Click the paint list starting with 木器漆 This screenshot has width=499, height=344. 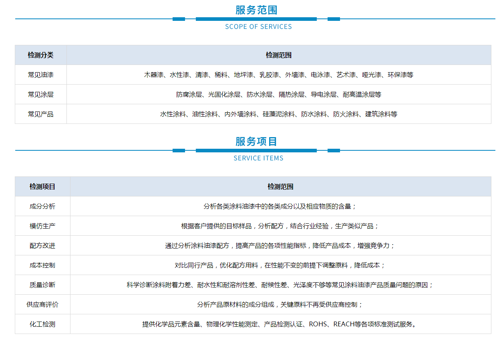[x=278, y=75]
